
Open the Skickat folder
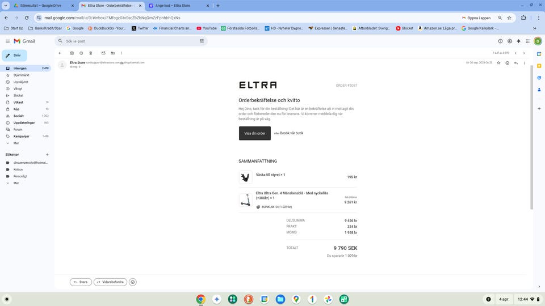pyautogui.click(x=18, y=95)
